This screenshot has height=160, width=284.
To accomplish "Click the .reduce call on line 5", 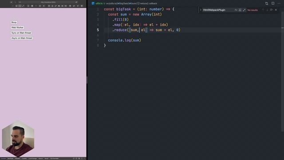I will coord(119,30).
